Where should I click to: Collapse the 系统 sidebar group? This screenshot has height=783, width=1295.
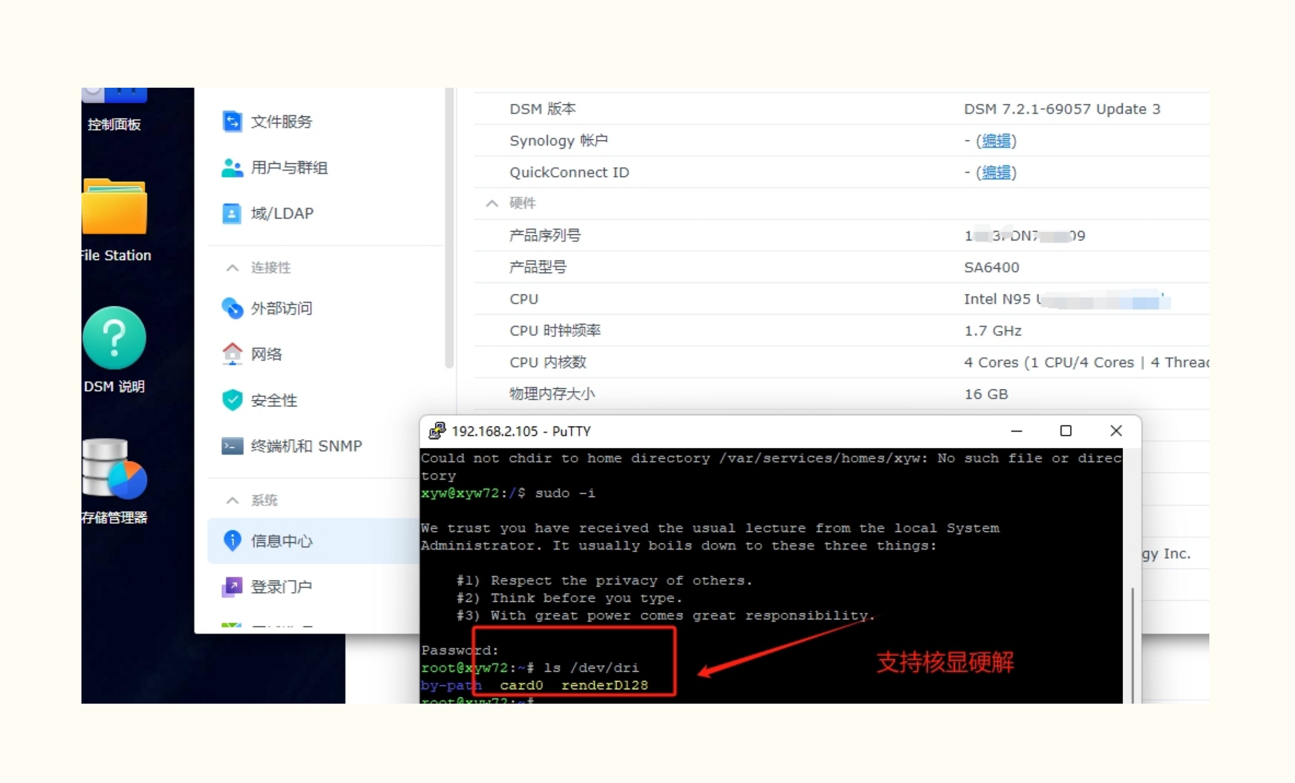point(232,500)
